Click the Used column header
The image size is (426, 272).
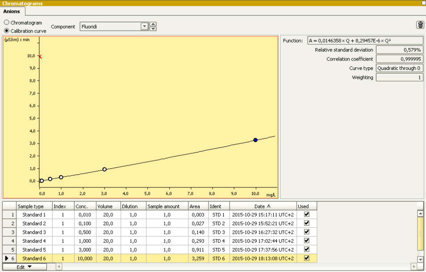tap(306, 206)
